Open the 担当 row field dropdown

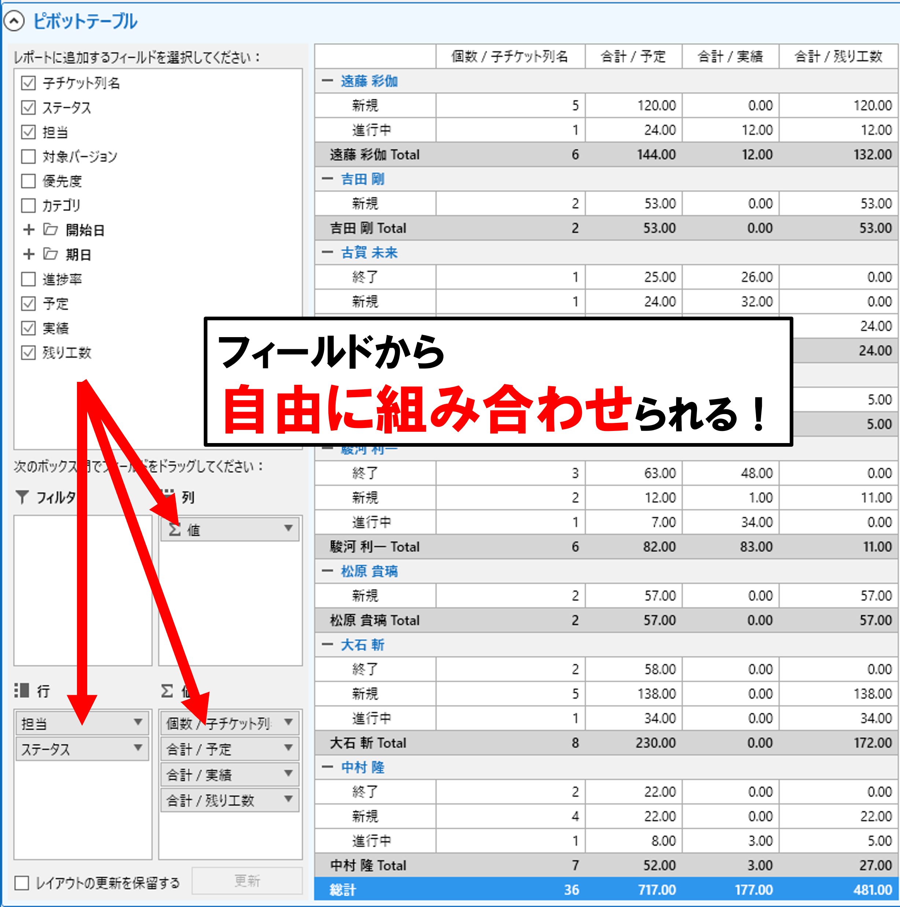pos(137,722)
